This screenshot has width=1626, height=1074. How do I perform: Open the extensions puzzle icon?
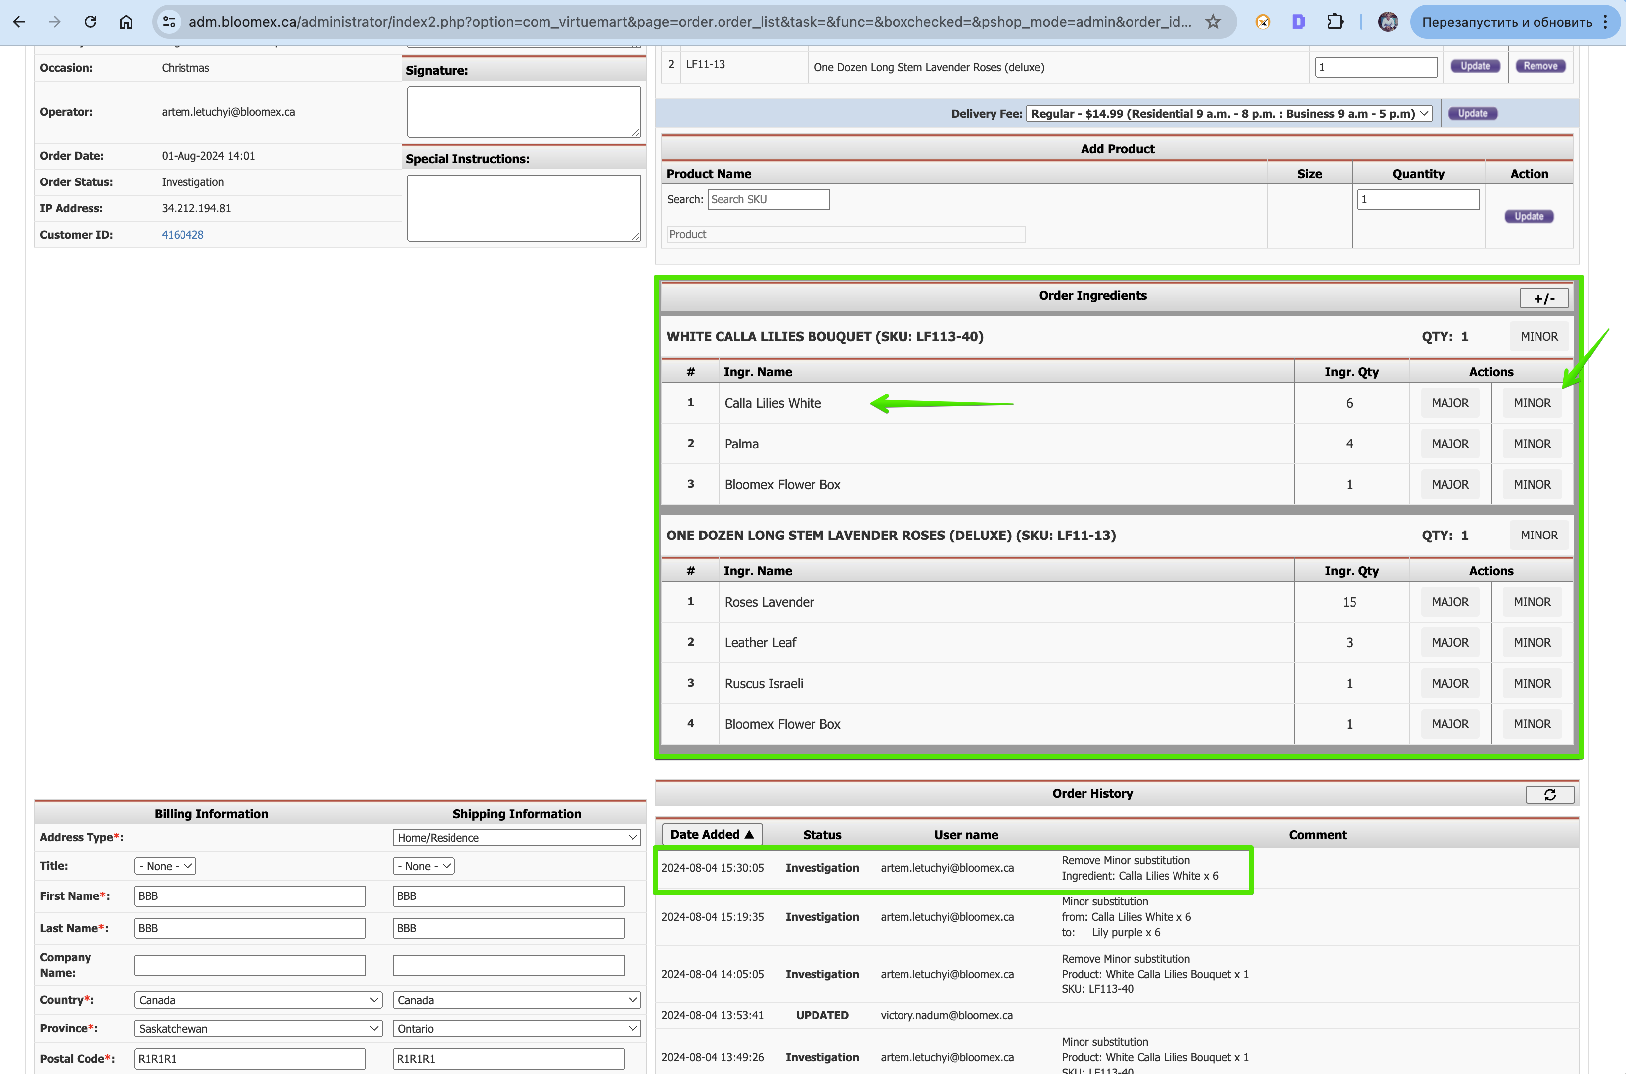pyautogui.click(x=1334, y=22)
